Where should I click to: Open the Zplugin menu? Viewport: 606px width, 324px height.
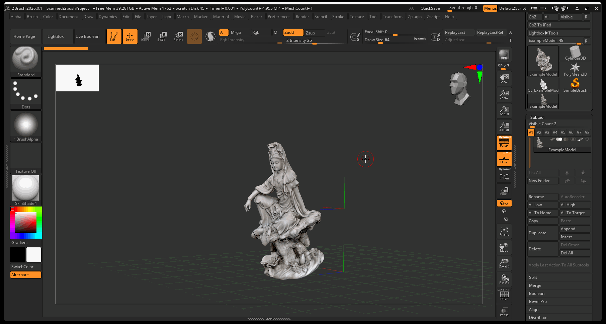414,17
